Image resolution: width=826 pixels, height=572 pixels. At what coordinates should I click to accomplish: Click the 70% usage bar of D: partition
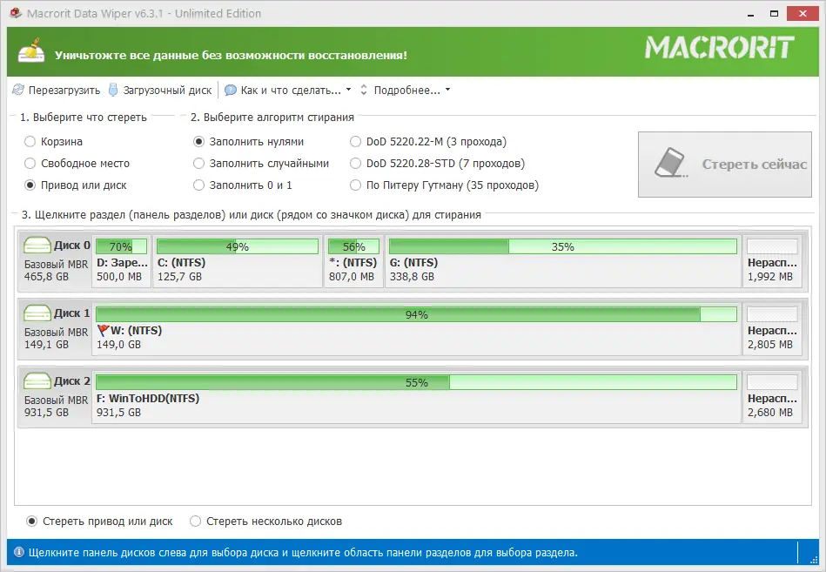pyautogui.click(x=121, y=246)
